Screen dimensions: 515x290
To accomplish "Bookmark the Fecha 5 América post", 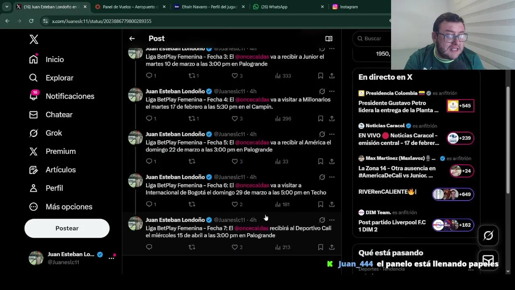I will pyautogui.click(x=321, y=161).
